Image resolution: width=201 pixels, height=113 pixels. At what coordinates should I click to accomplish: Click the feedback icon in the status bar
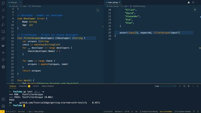(194, 111)
